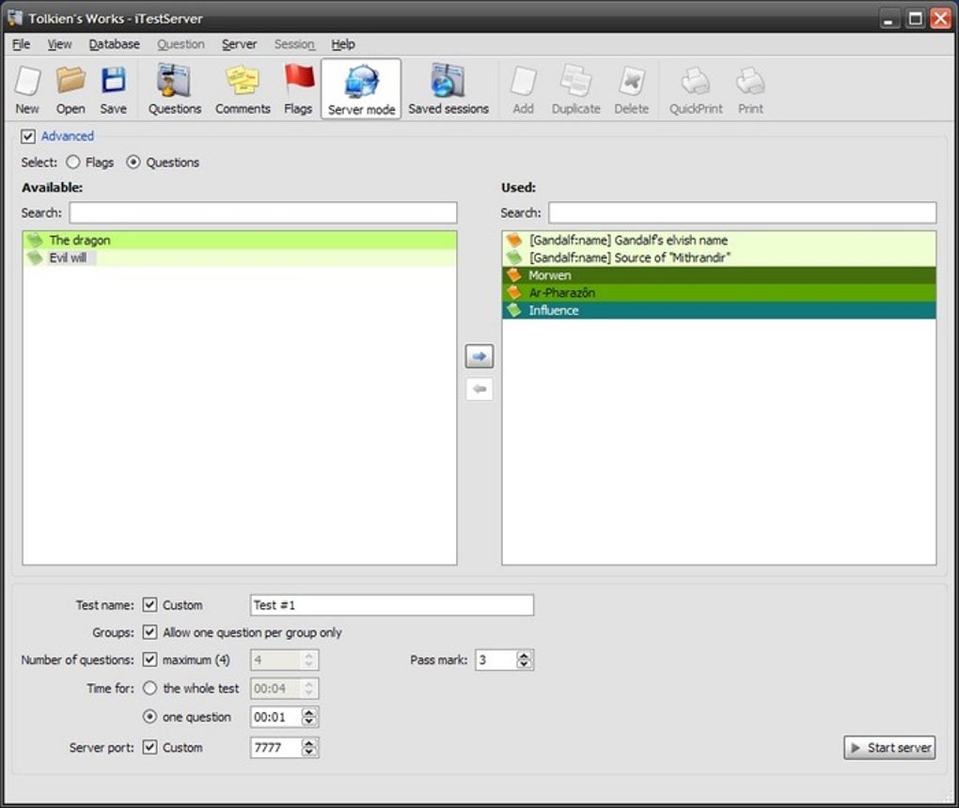The height and width of the screenshot is (808, 959).
Task: Select Influence in the Used list
Action: (719, 310)
